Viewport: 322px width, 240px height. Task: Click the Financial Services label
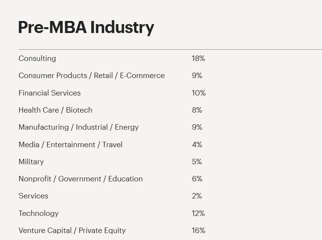point(50,93)
